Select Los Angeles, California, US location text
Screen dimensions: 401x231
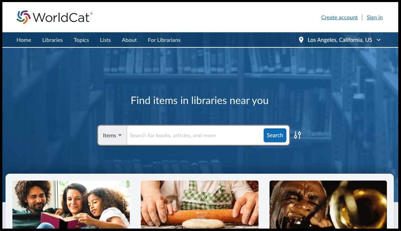pyautogui.click(x=340, y=40)
